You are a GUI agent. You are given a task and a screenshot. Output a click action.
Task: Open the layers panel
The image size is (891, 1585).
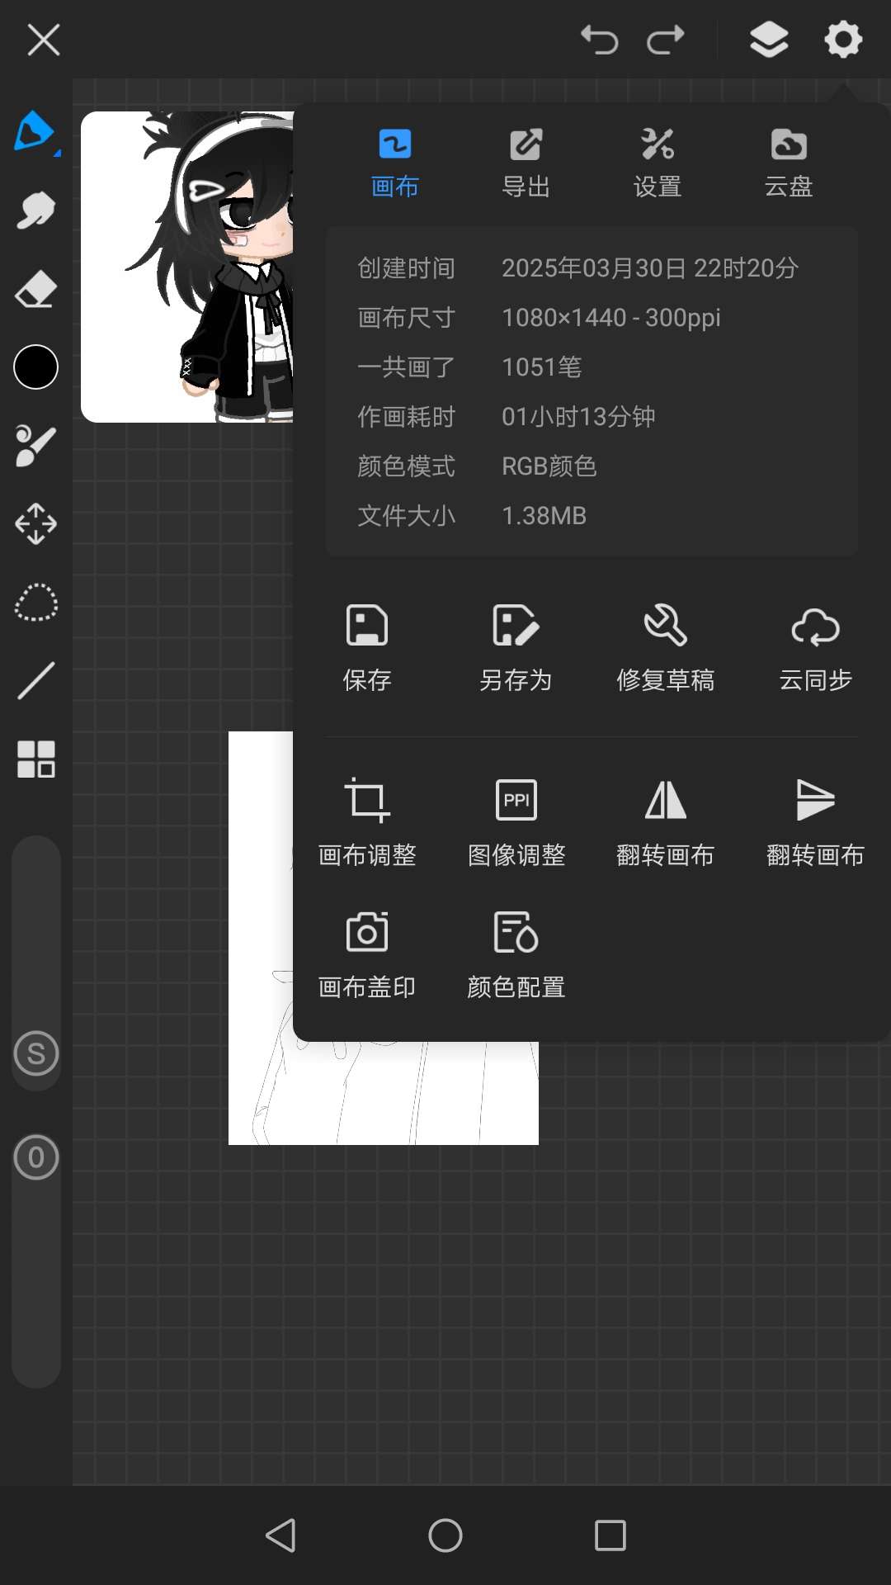pos(768,40)
